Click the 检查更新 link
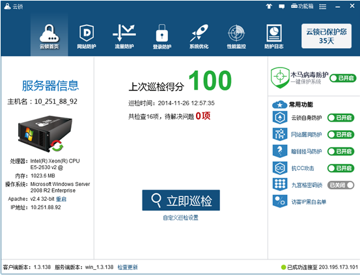 (128, 267)
